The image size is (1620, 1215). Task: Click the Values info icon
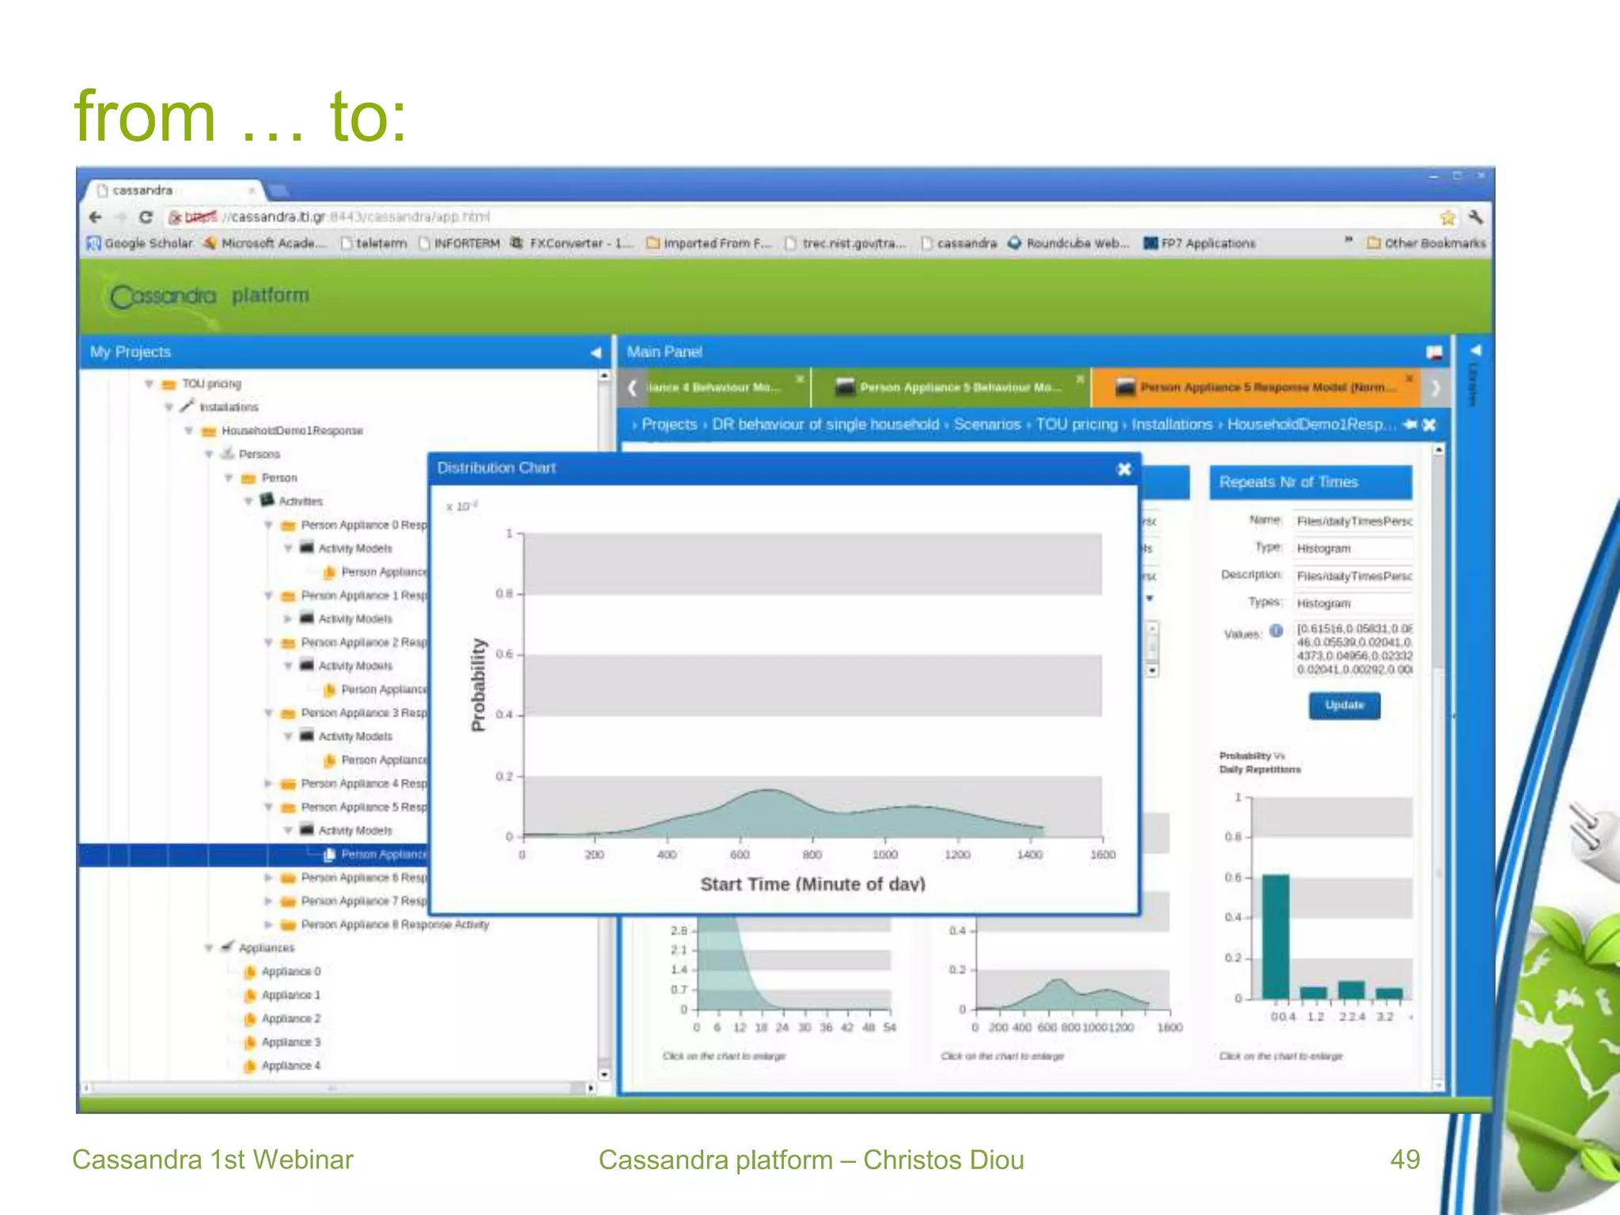pyautogui.click(x=1276, y=631)
